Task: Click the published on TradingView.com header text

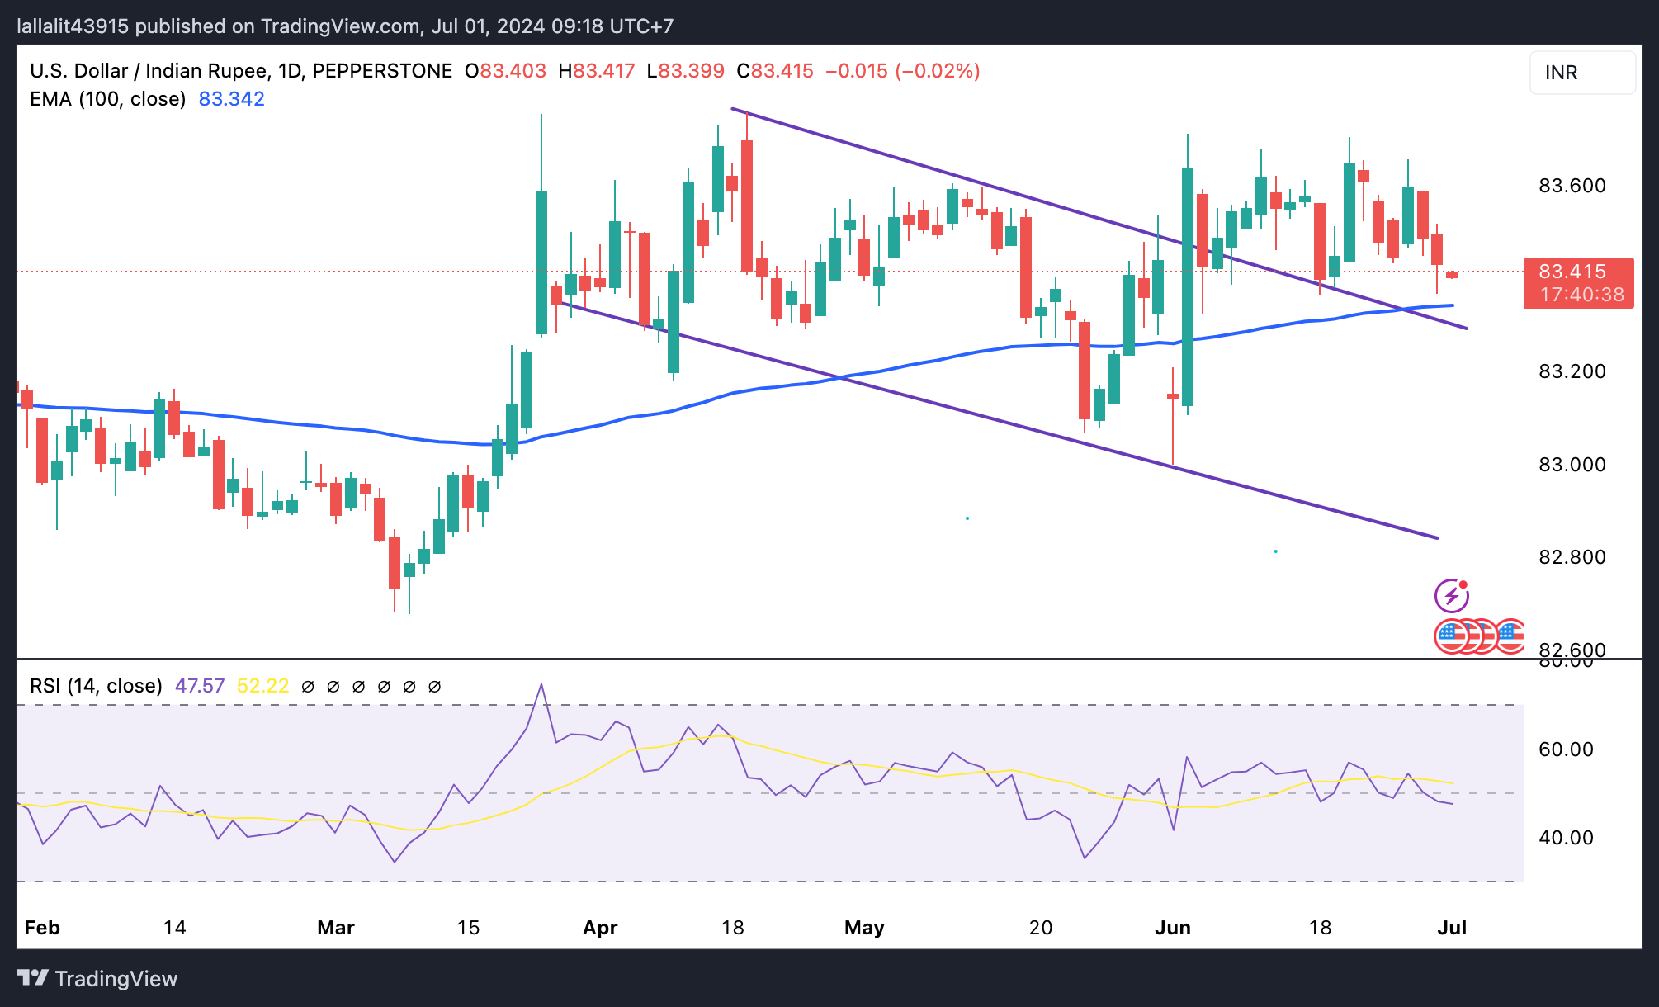Action: pyautogui.click(x=345, y=26)
